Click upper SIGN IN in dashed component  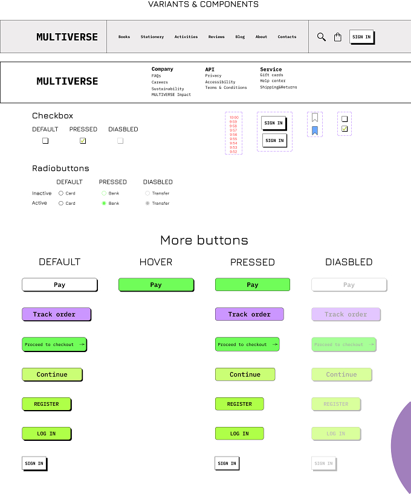click(273, 123)
